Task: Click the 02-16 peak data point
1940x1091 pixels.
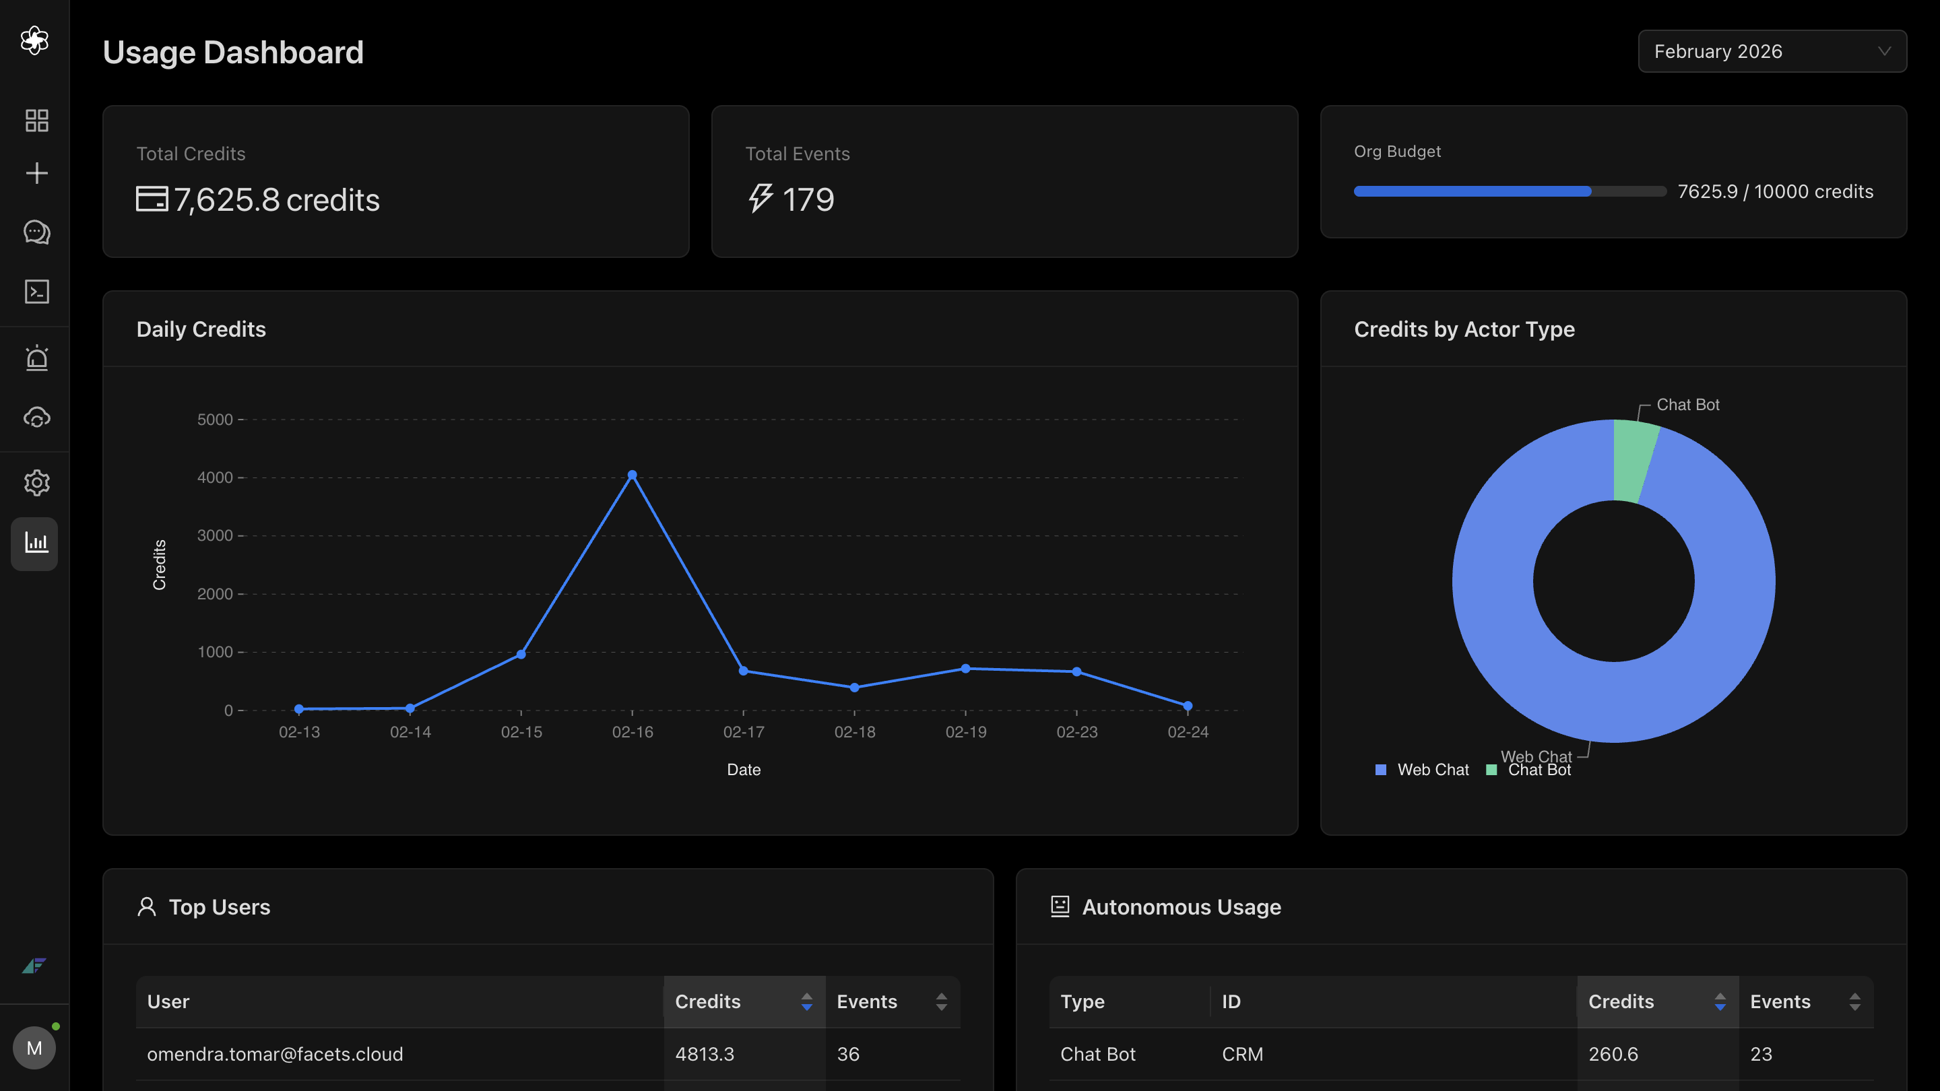Action: 632,475
